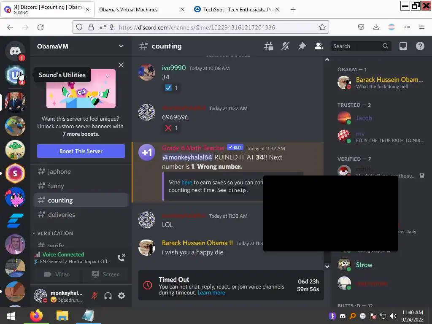
Task: Open the Inbox icon
Action: [x=403, y=46]
